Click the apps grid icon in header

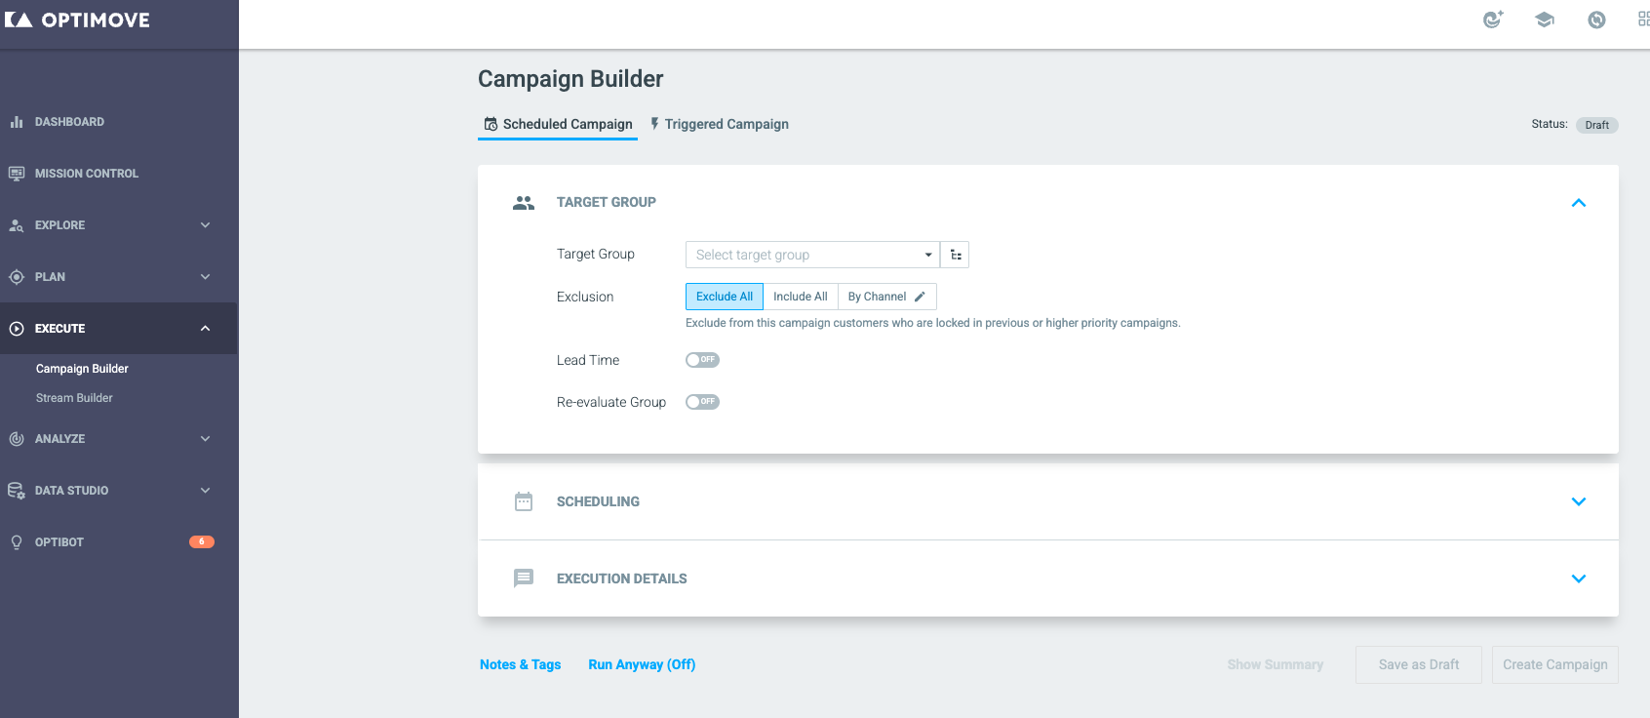pos(1643,20)
